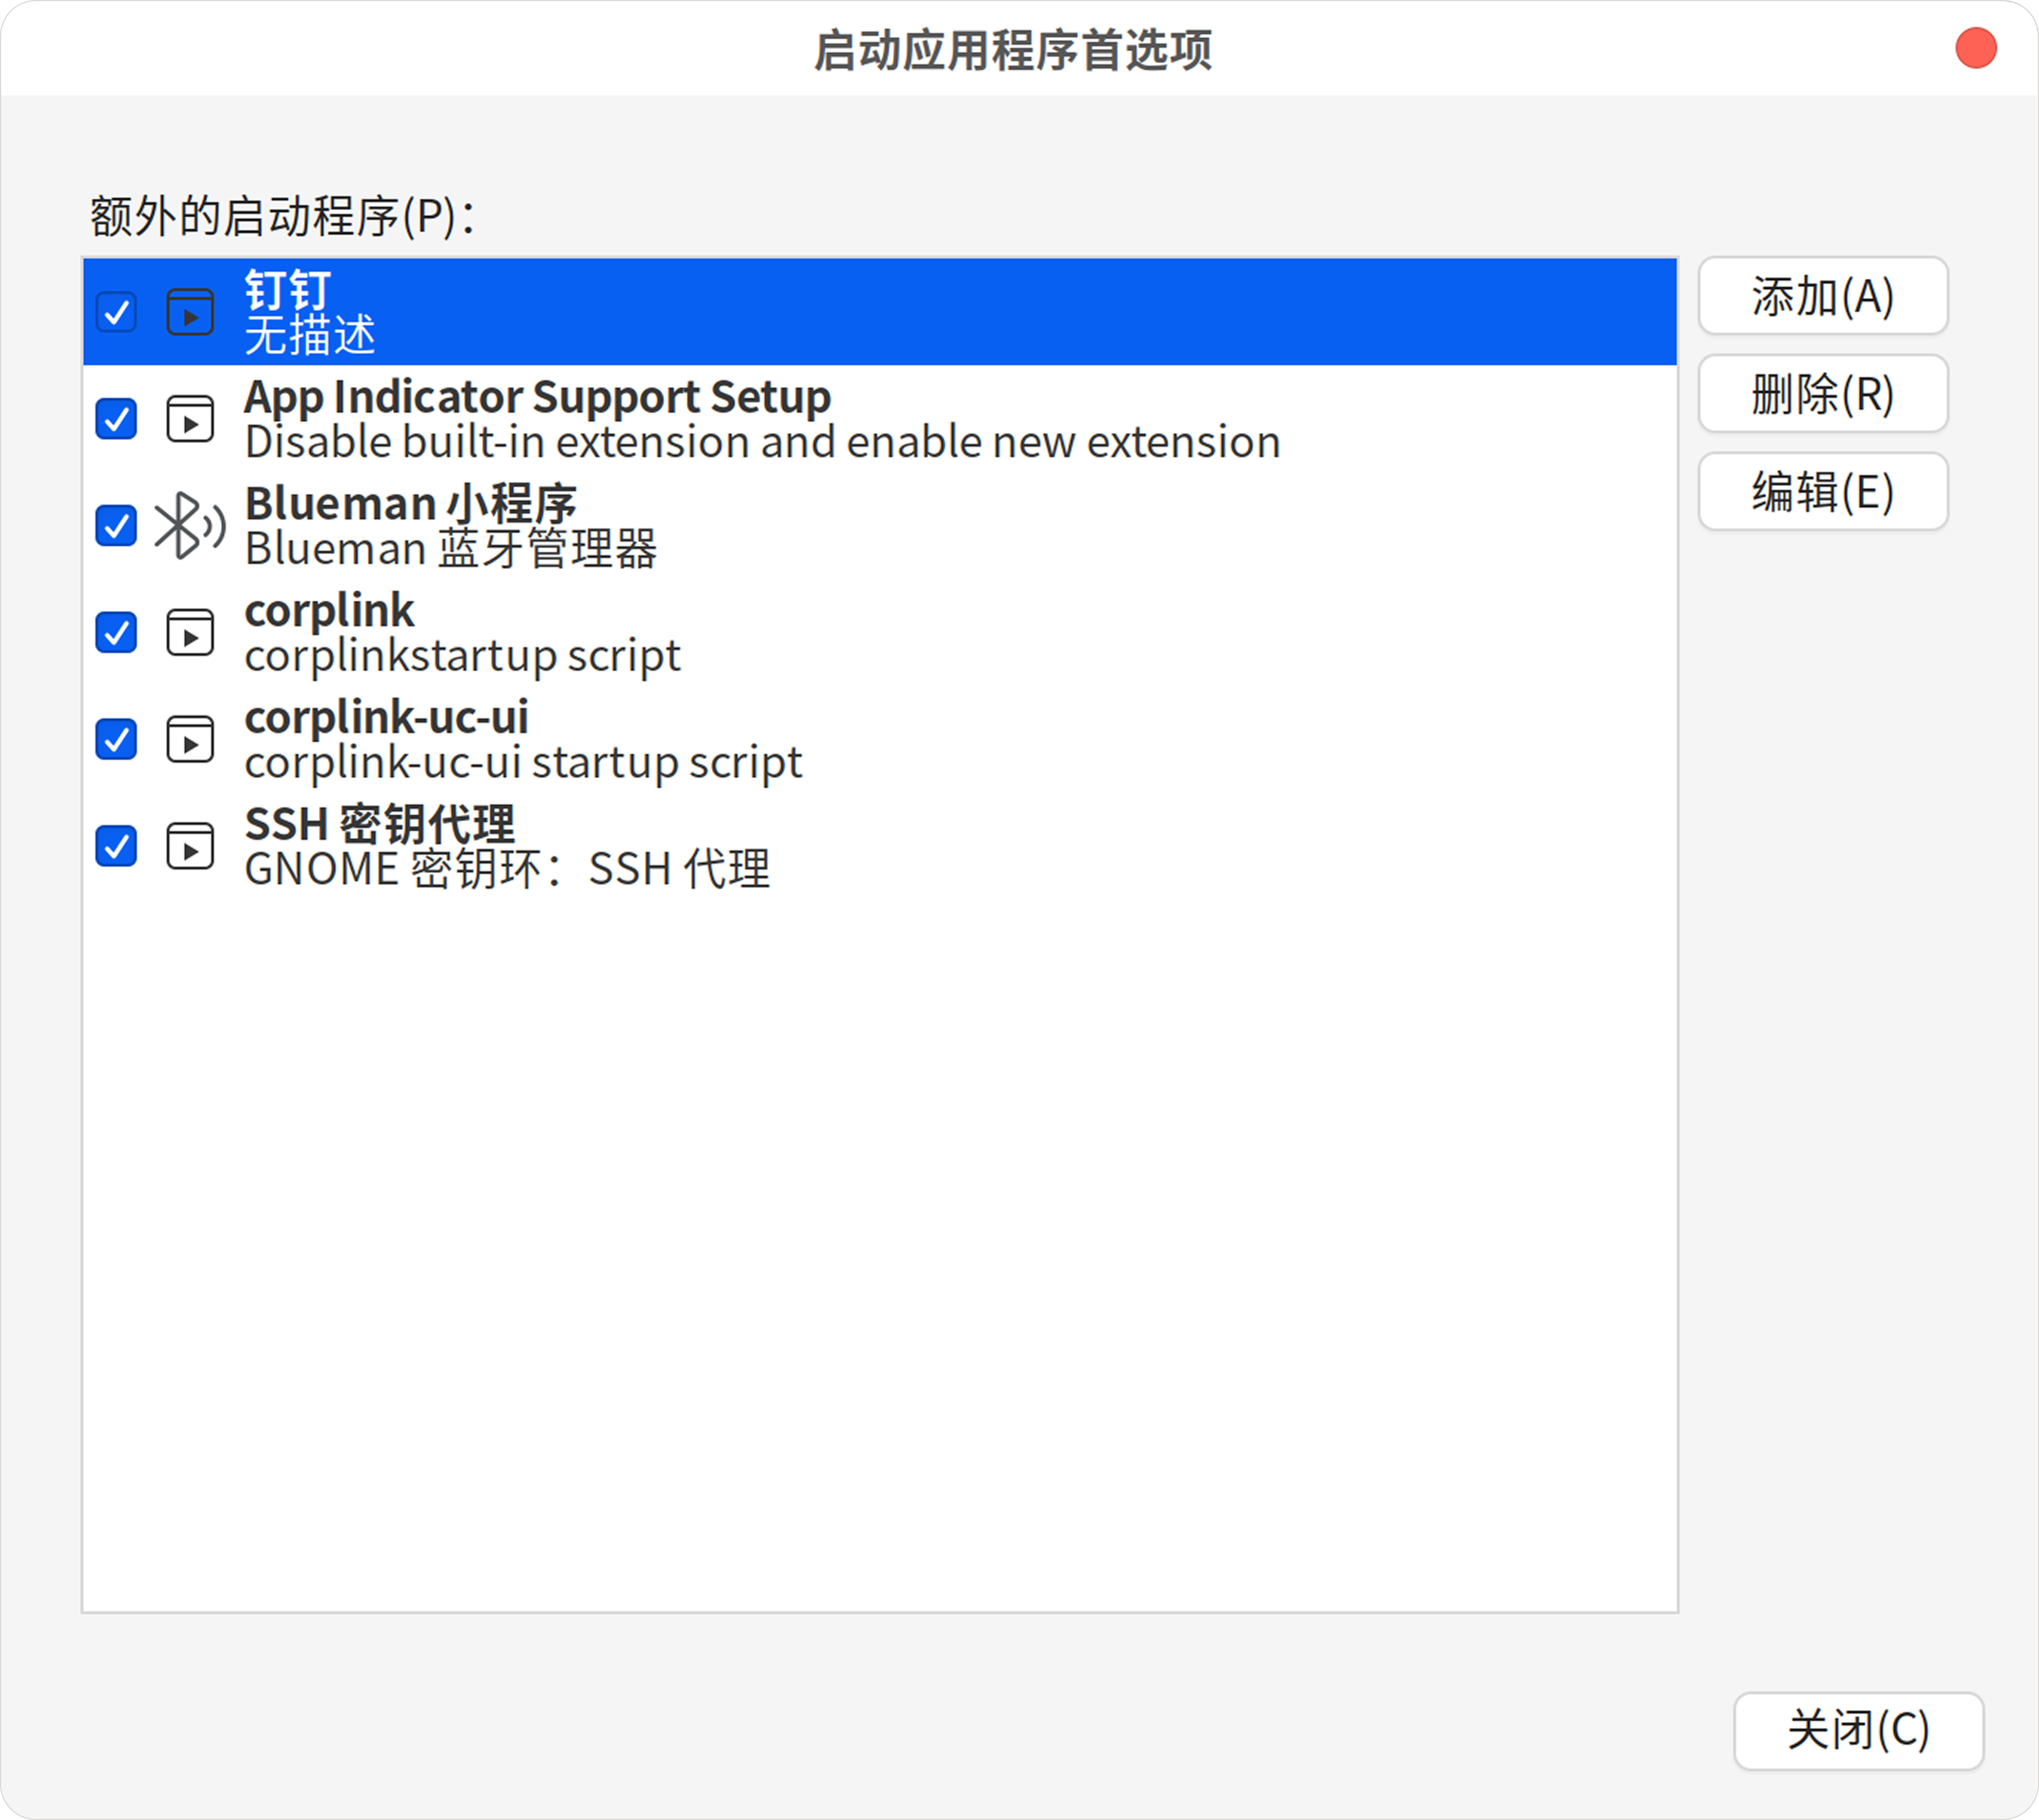Screen dimensions: 2039x1820
Task: Close the dialog with red button
Action: click(1976, 49)
